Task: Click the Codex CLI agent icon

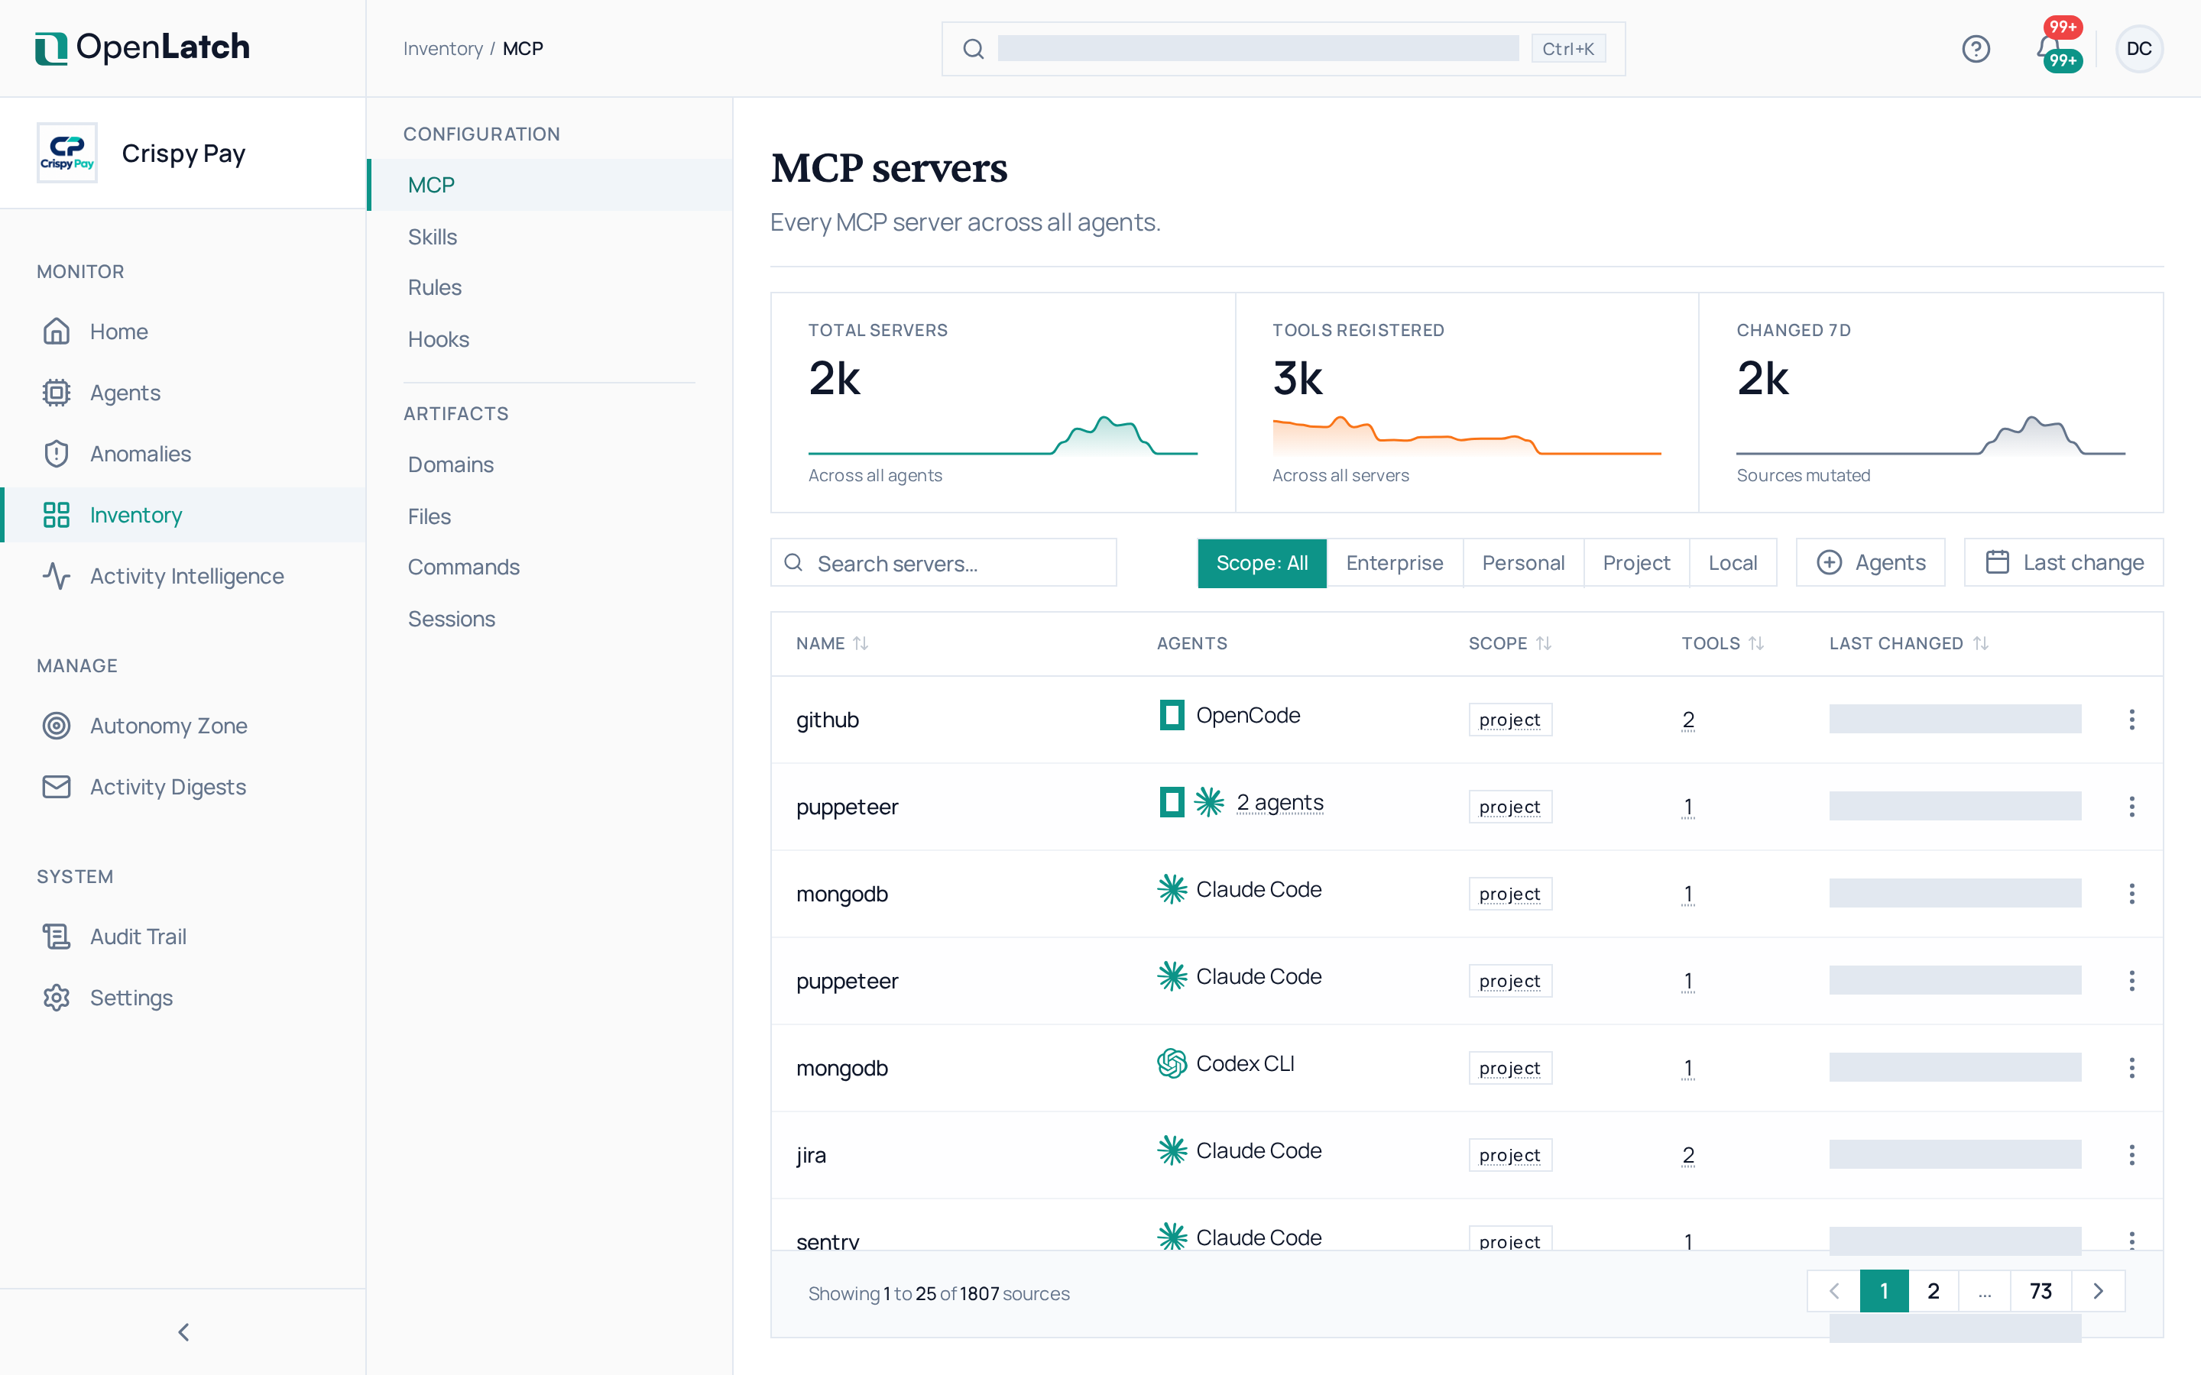Action: [x=1172, y=1063]
